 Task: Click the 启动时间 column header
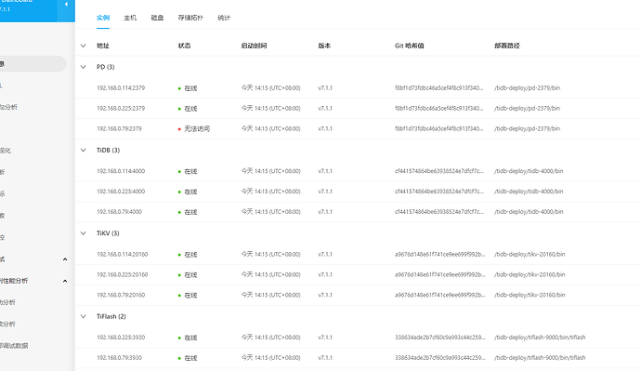tap(254, 46)
